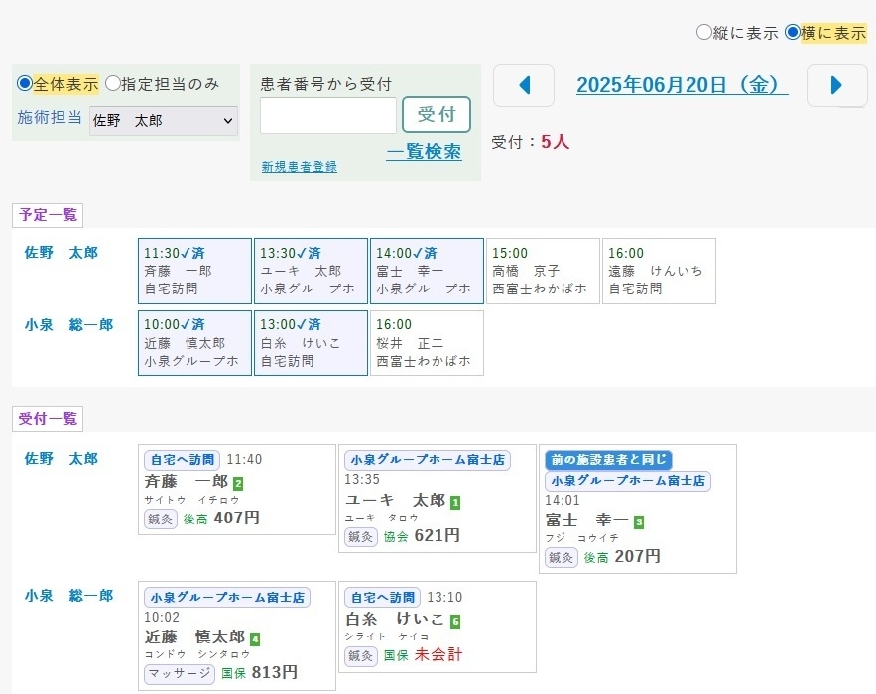Screen dimensions: 876x694
Task: Select the 全体表示 radio button
Action: coord(23,83)
